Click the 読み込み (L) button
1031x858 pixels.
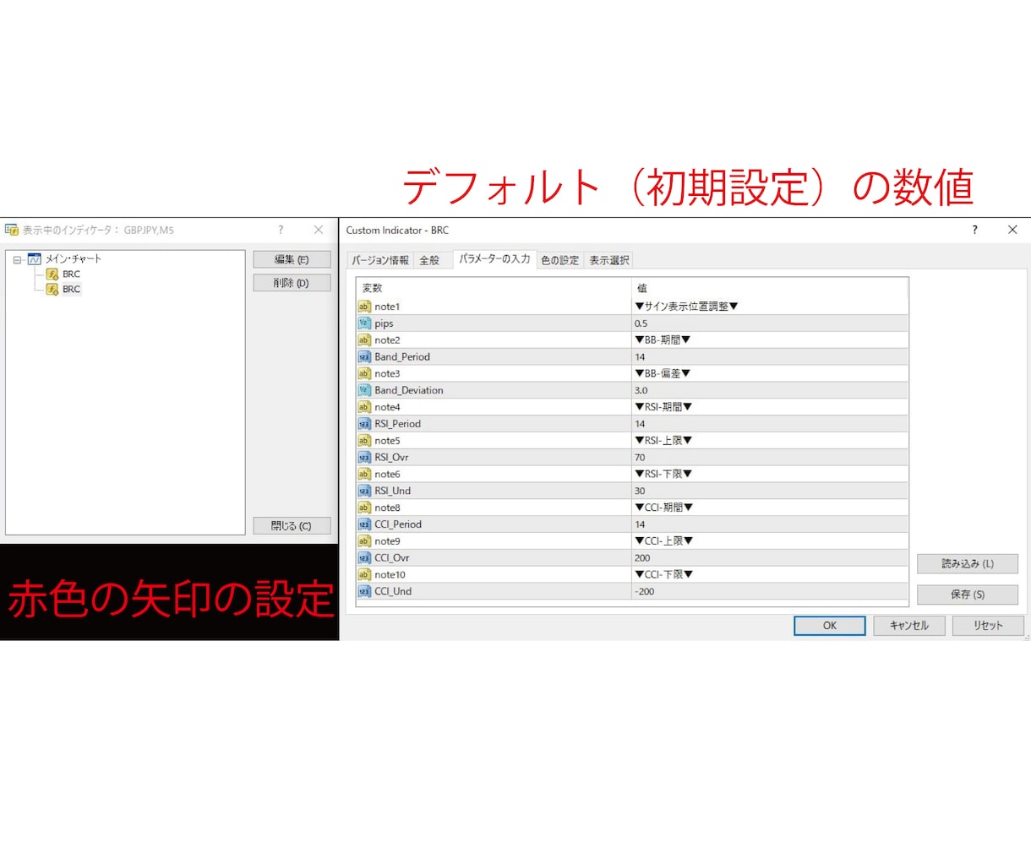click(x=968, y=564)
